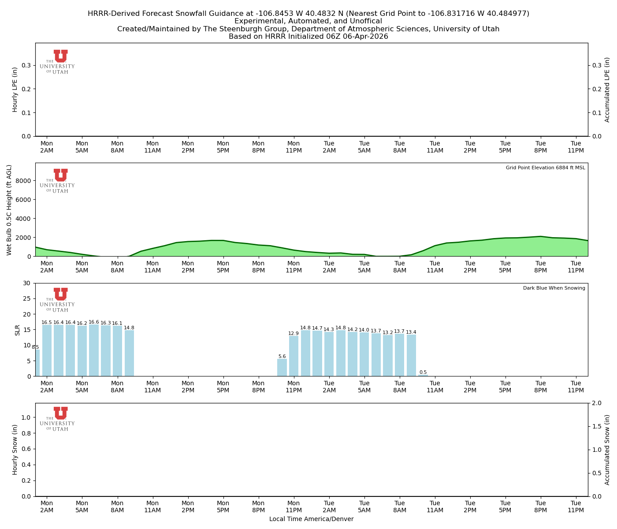Click the HRRR Initialized 06Z 06-Apr-2026 title line
Screen dimensions: 617x529
click(308, 37)
